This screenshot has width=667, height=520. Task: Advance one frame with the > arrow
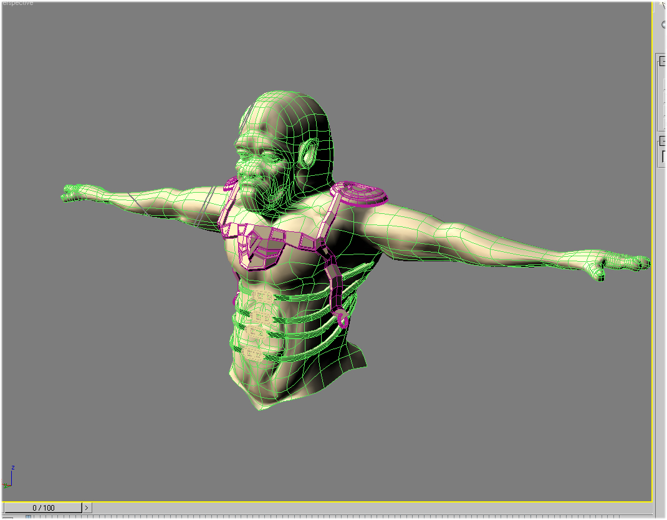(x=87, y=508)
